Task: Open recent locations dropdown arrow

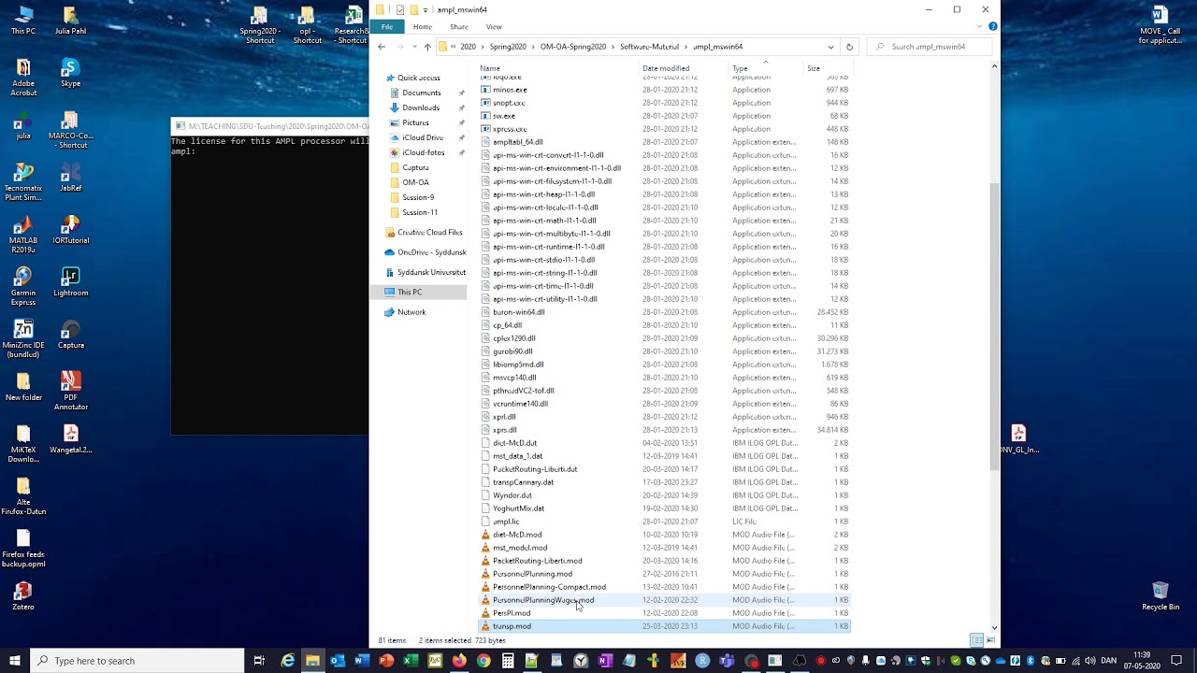Action: 414,47
